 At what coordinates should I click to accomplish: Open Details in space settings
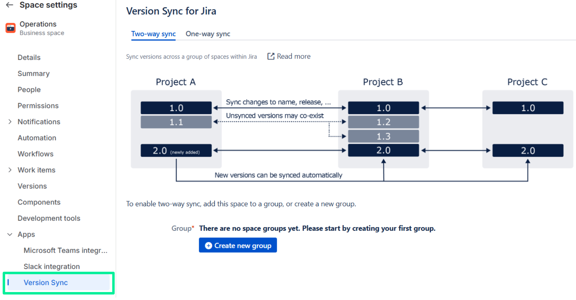(x=29, y=57)
